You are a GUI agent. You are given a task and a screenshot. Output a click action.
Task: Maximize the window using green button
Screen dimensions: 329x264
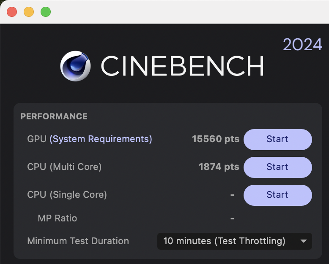[x=46, y=12]
